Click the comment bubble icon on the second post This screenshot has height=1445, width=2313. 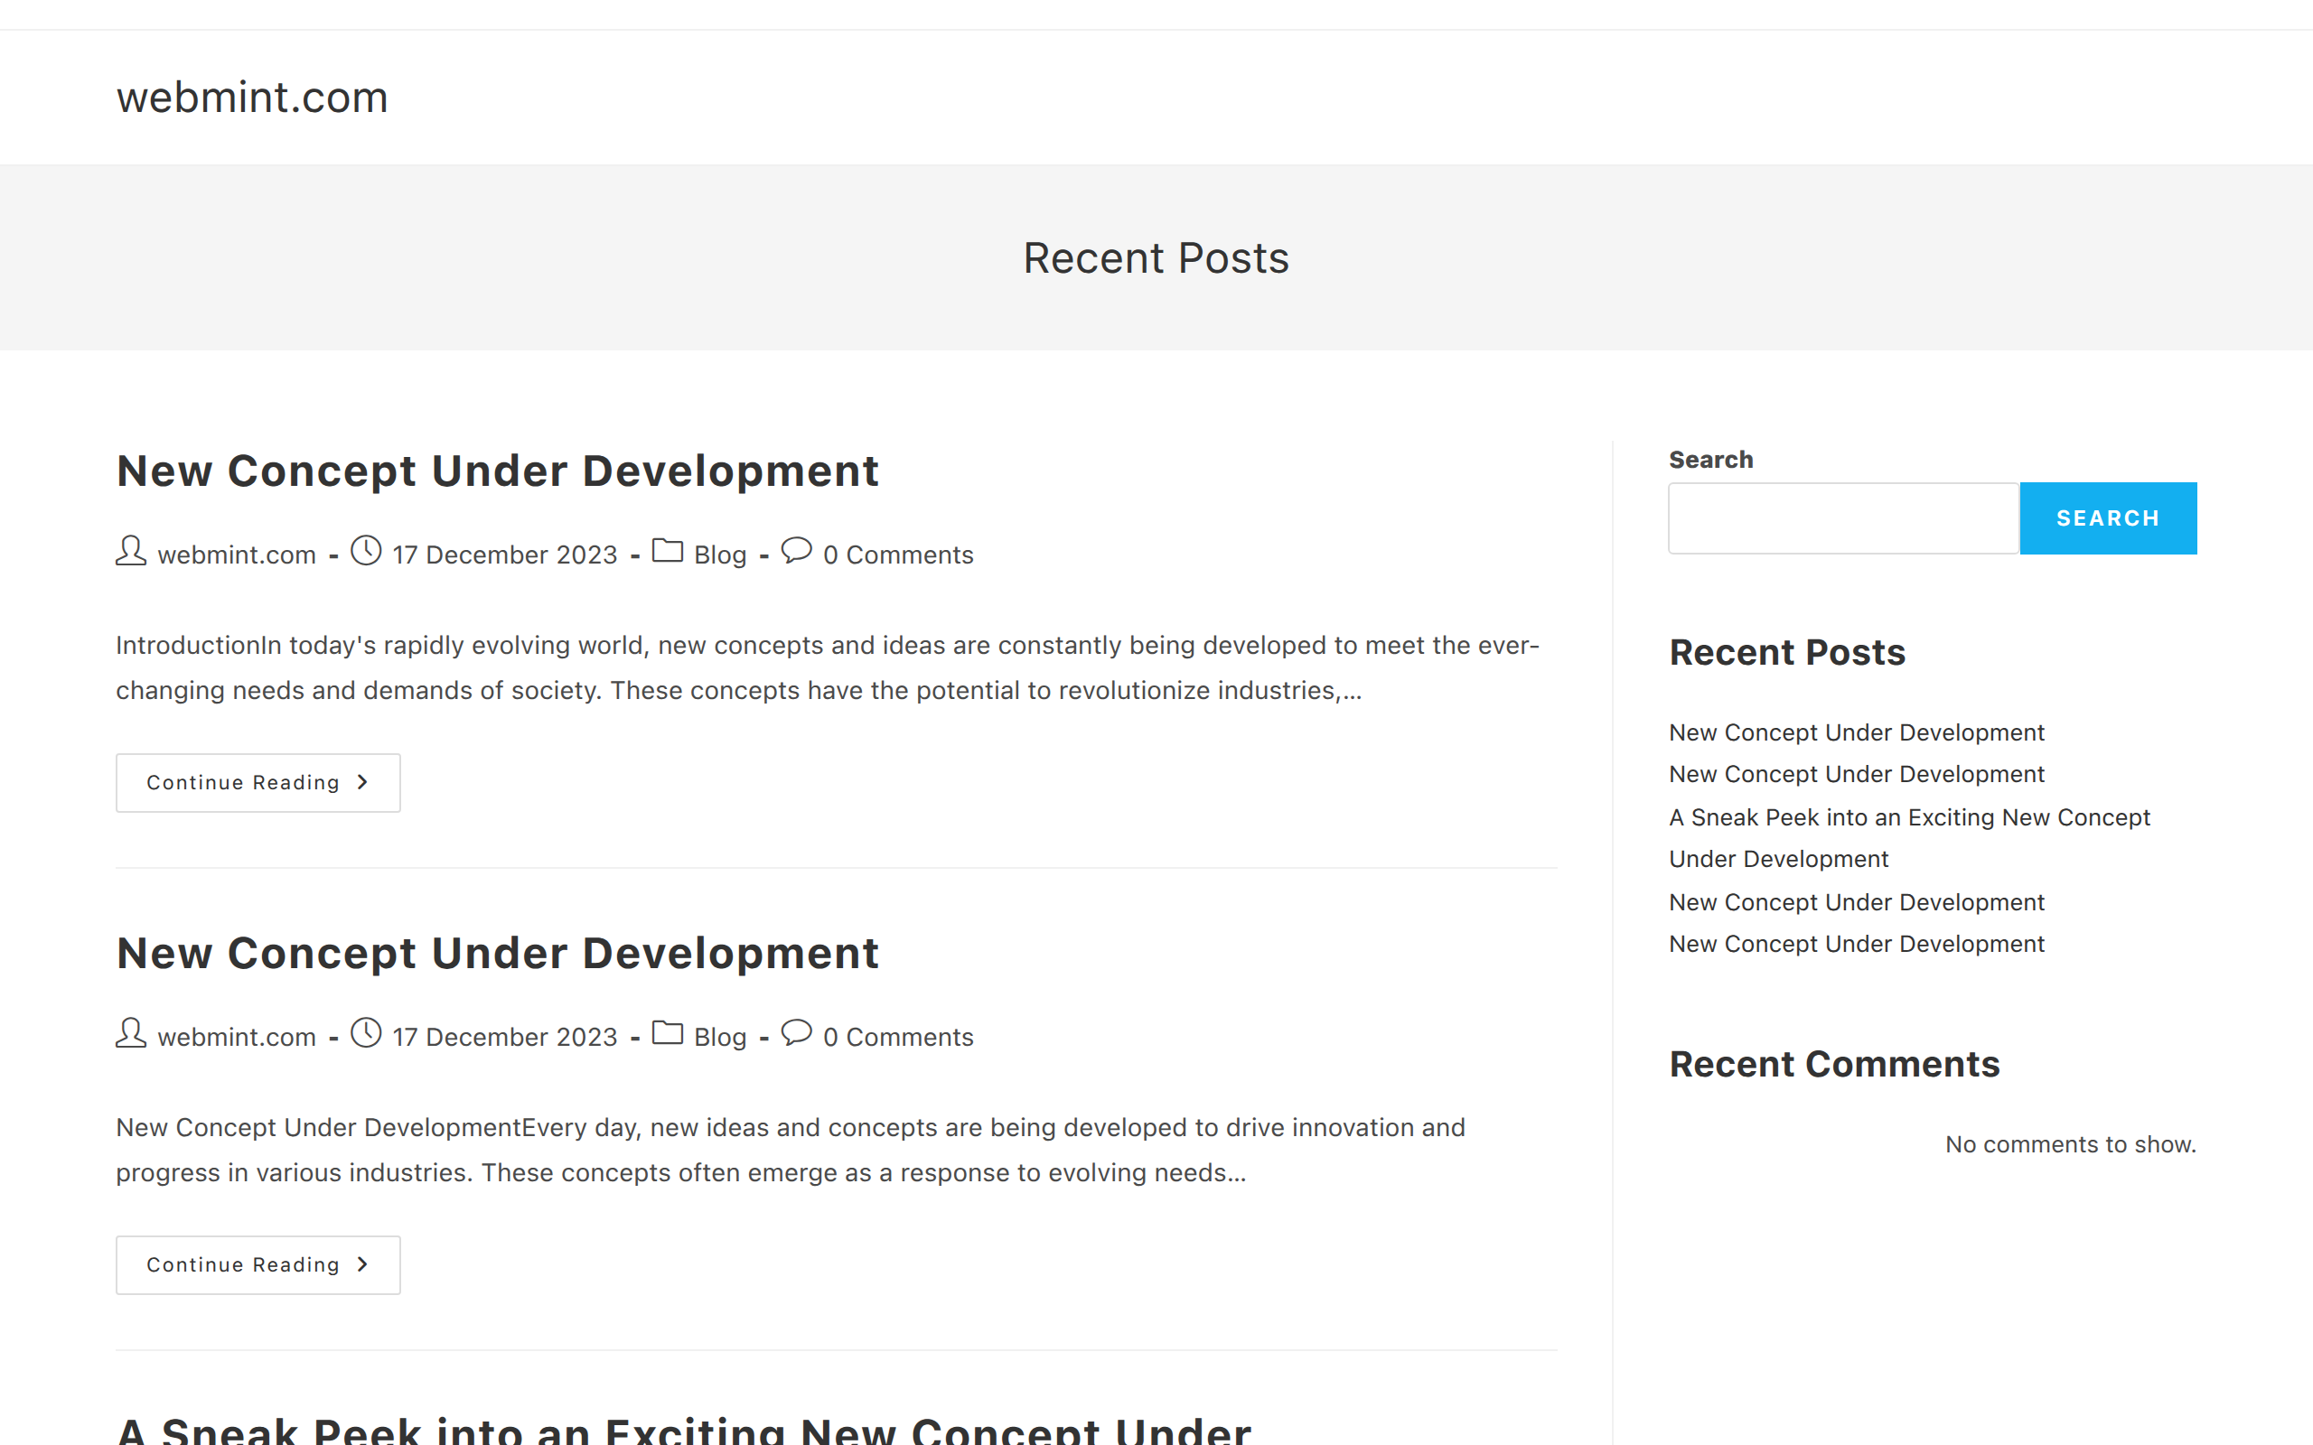(796, 1033)
